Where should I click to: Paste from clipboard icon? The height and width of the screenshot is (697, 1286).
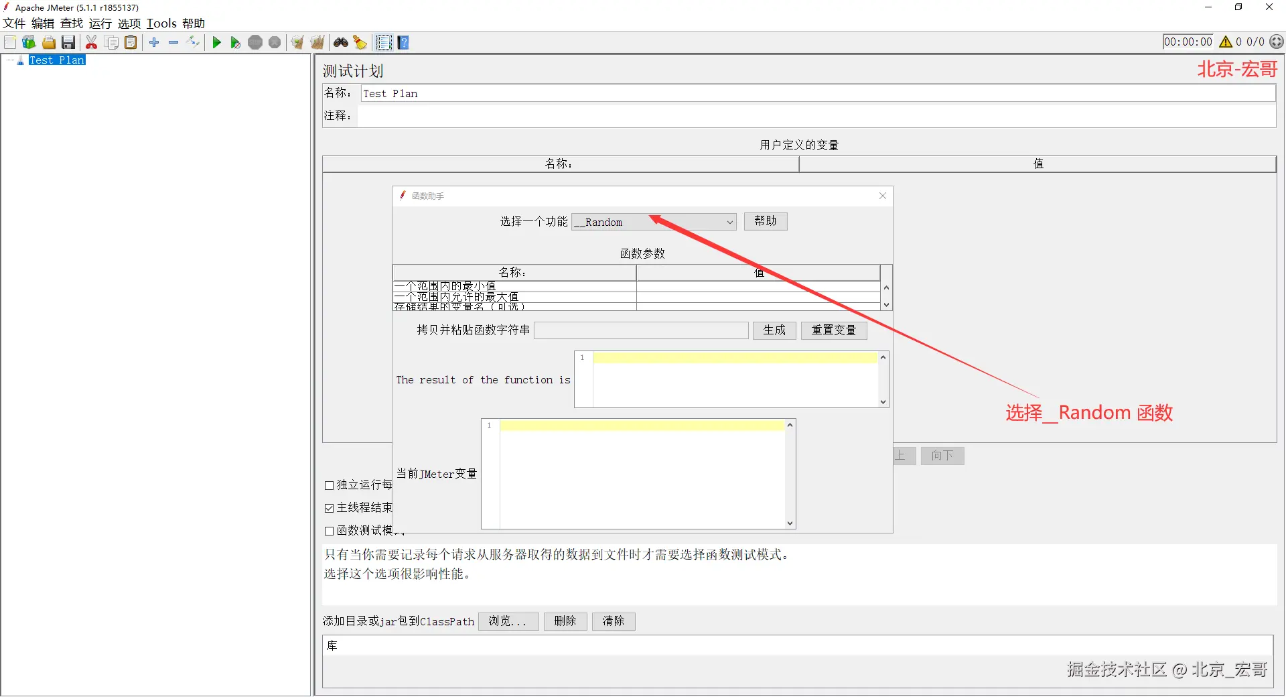point(131,42)
